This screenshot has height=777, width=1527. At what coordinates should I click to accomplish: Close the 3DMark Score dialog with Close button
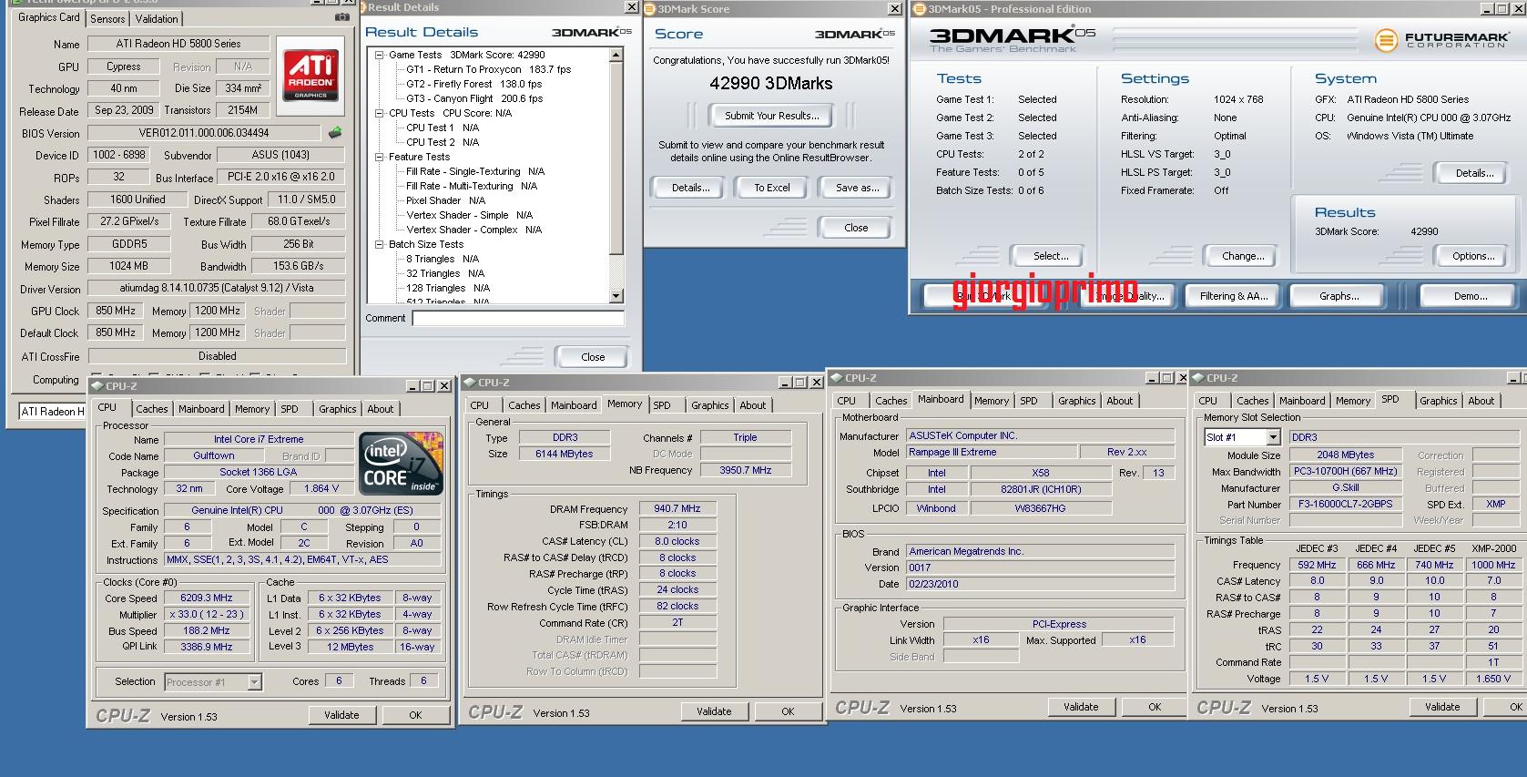(x=856, y=228)
